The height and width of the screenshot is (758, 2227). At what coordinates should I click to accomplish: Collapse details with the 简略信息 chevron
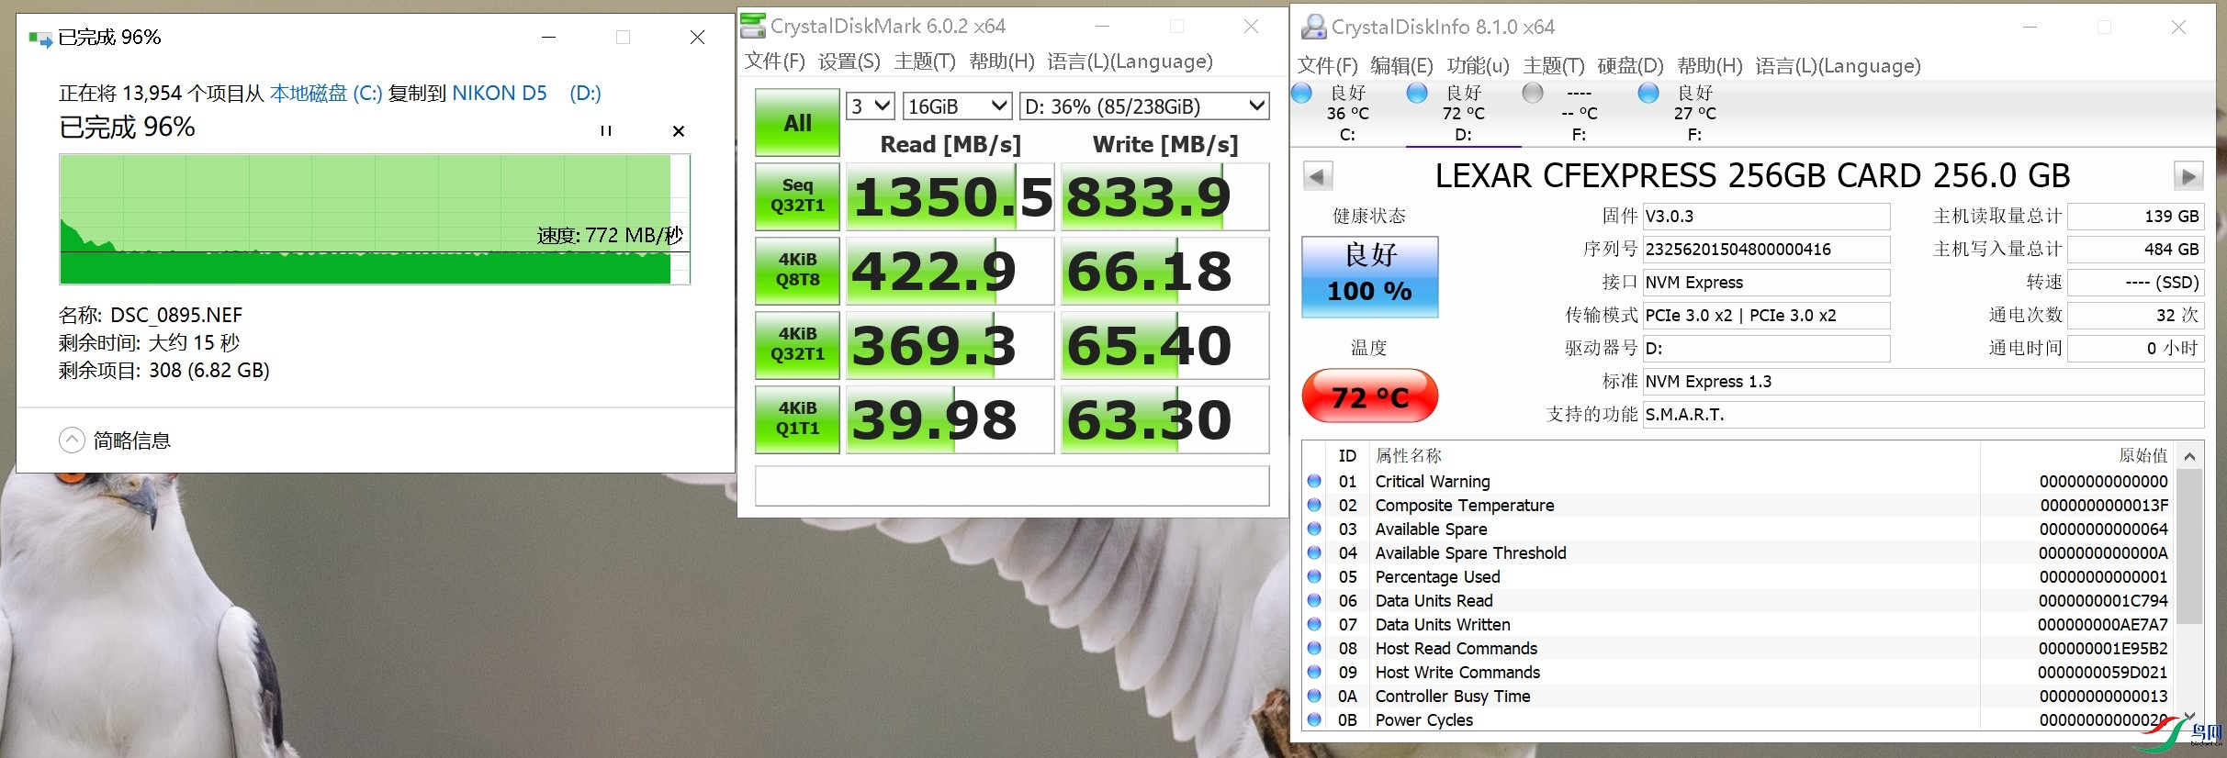tap(72, 440)
